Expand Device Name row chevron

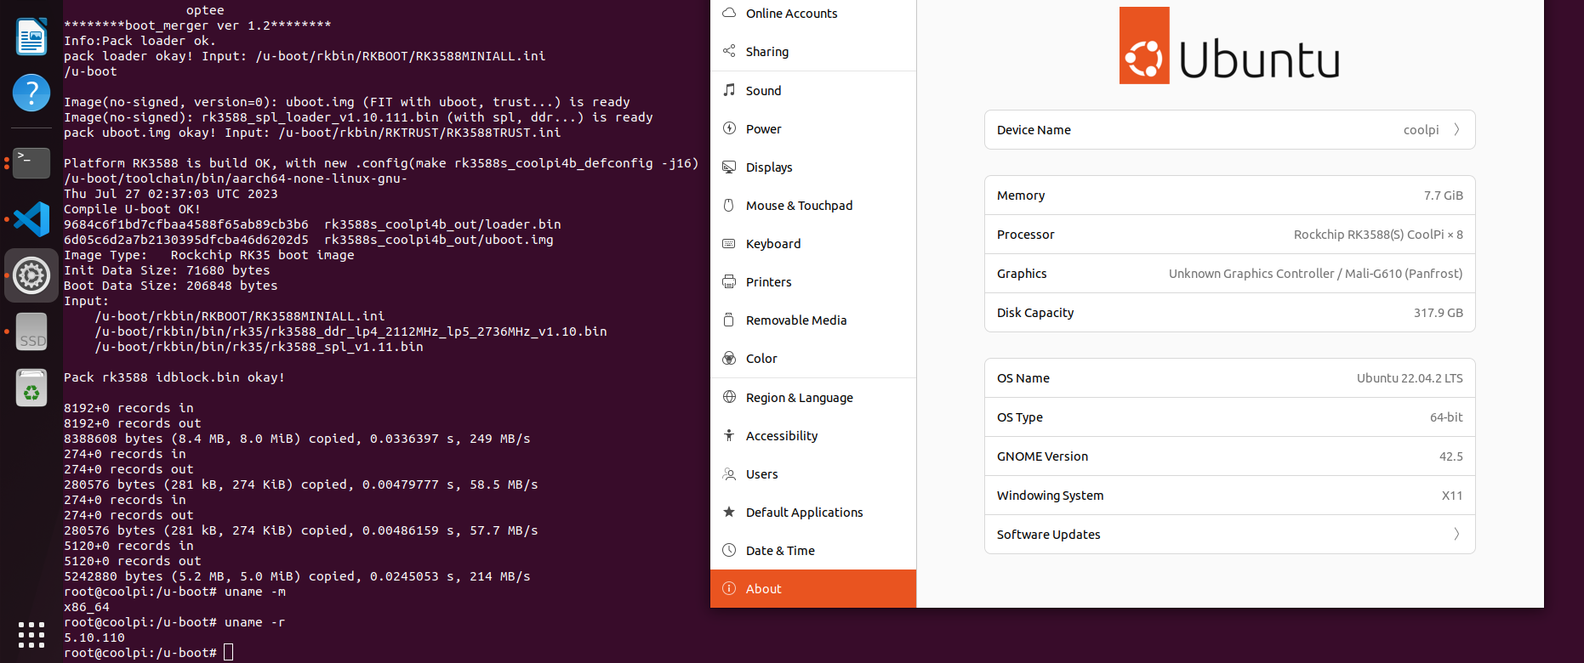[1456, 129]
